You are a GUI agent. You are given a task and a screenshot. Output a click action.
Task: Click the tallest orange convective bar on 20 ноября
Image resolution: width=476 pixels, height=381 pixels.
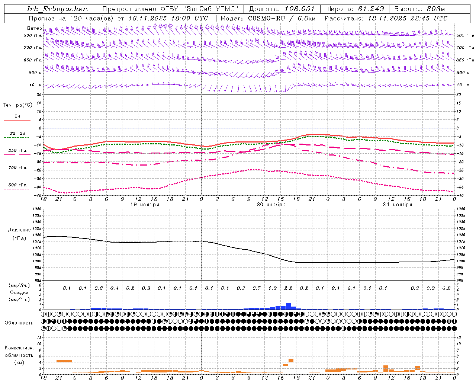tap(291, 361)
